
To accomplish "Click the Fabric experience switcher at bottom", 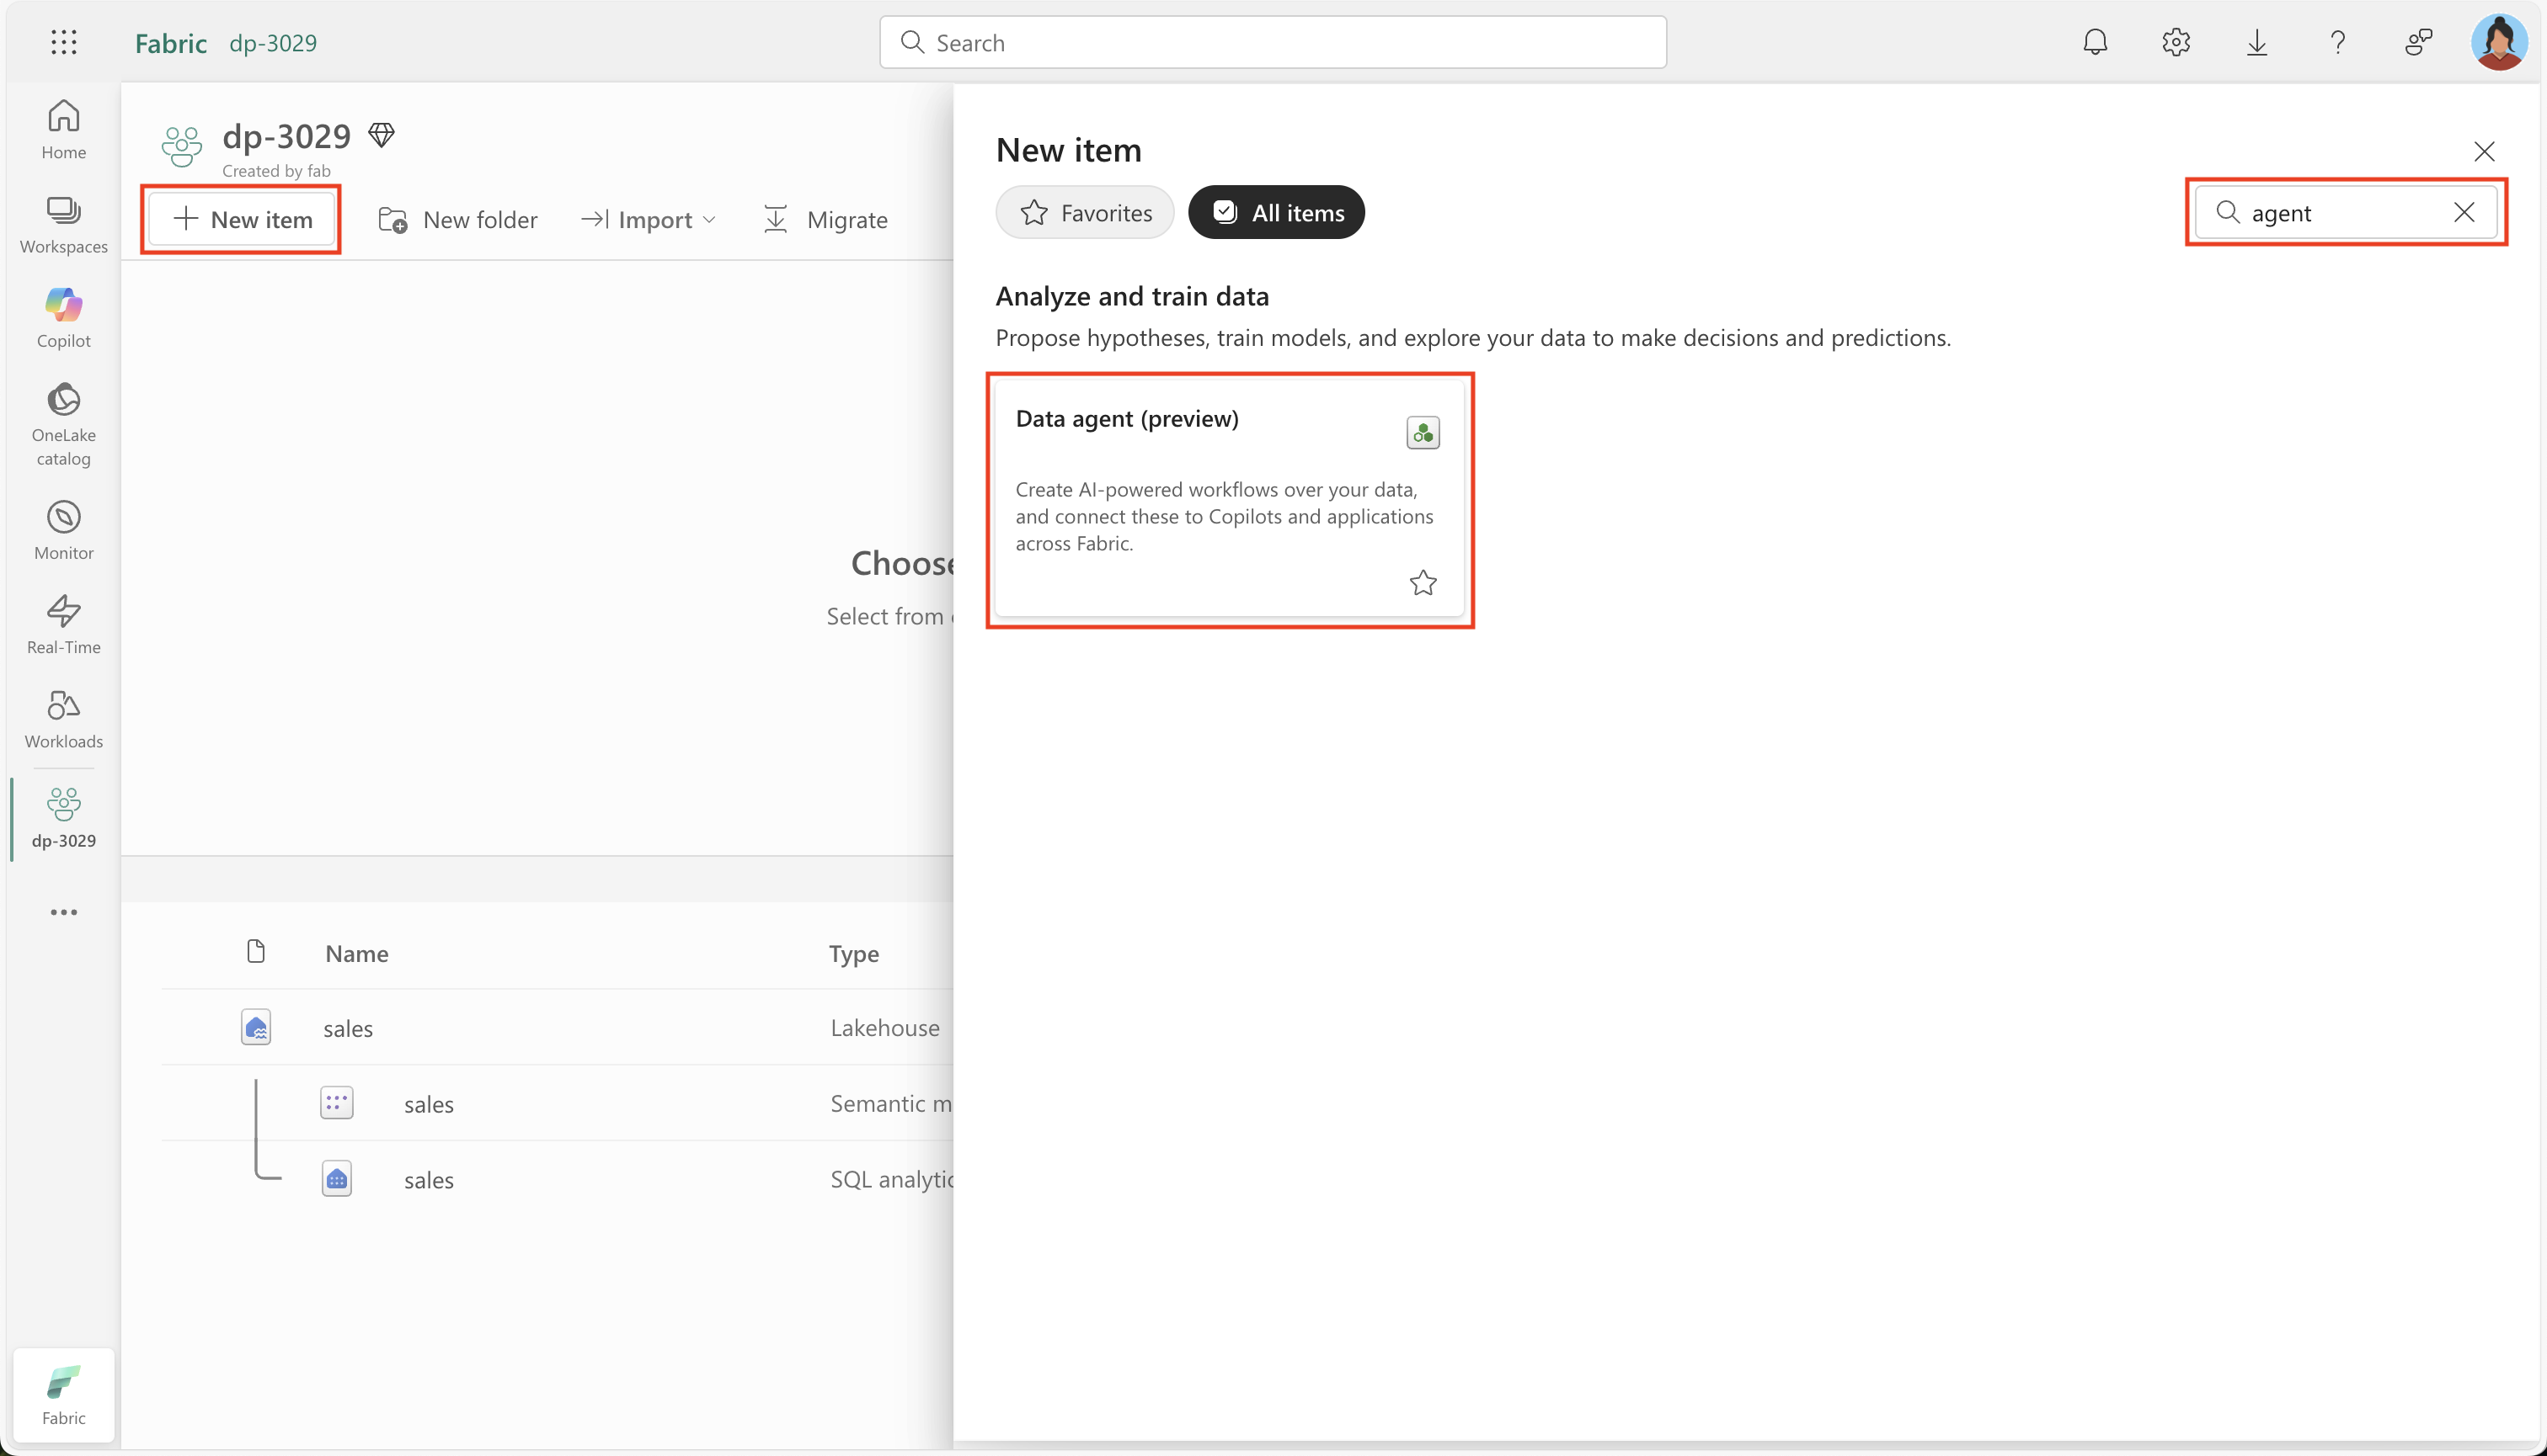I will pos(64,1395).
